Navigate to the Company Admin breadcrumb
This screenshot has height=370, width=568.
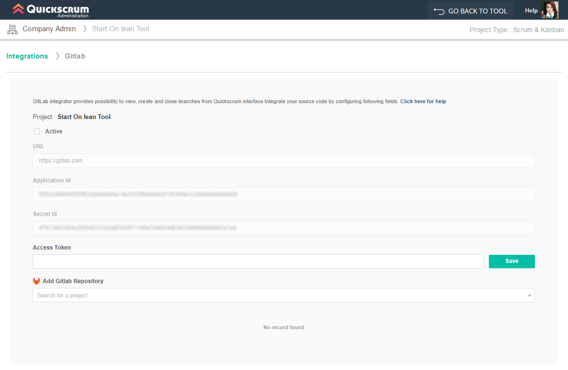click(49, 29)
